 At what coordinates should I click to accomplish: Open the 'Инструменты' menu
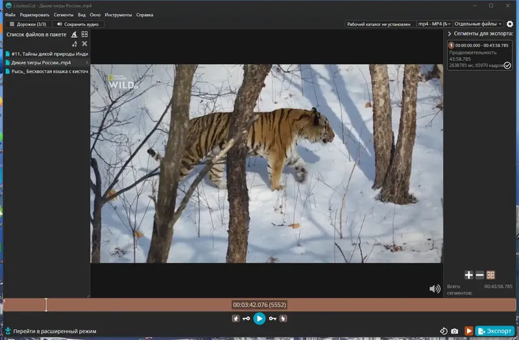118,14
